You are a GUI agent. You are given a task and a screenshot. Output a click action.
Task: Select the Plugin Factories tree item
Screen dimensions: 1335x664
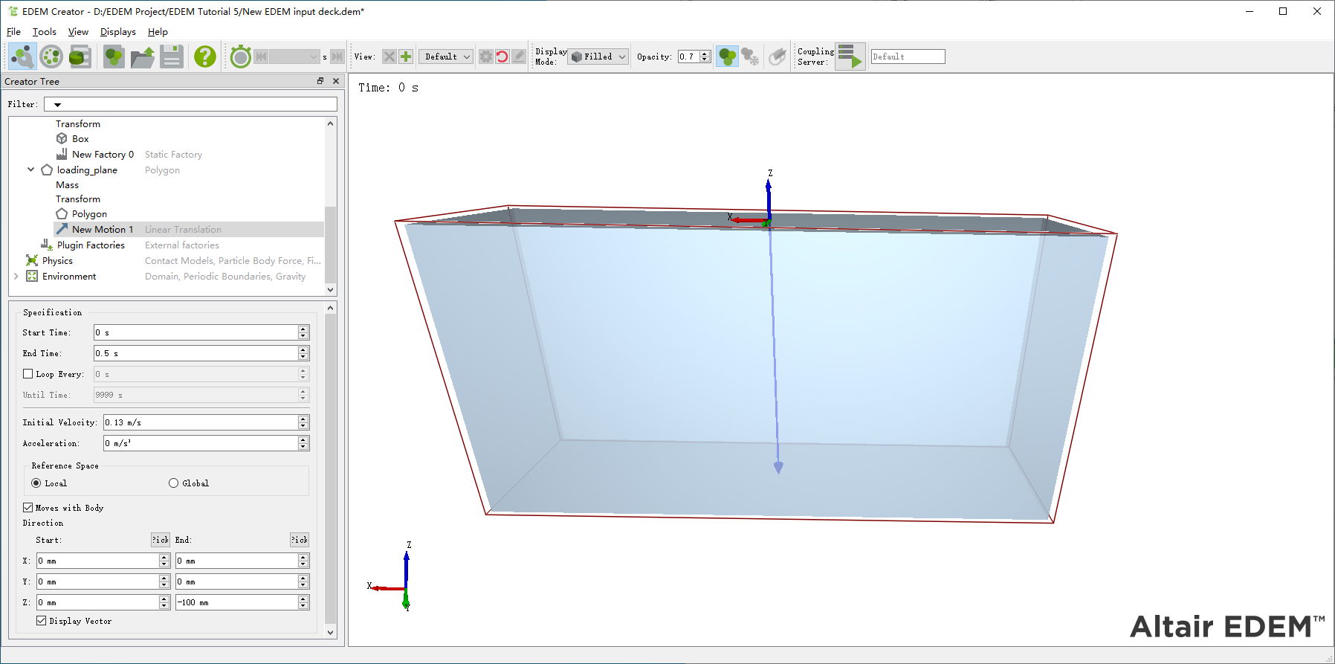tap(91, 245)
